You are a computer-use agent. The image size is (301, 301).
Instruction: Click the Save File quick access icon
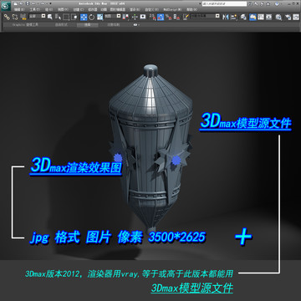click(28, 3)
